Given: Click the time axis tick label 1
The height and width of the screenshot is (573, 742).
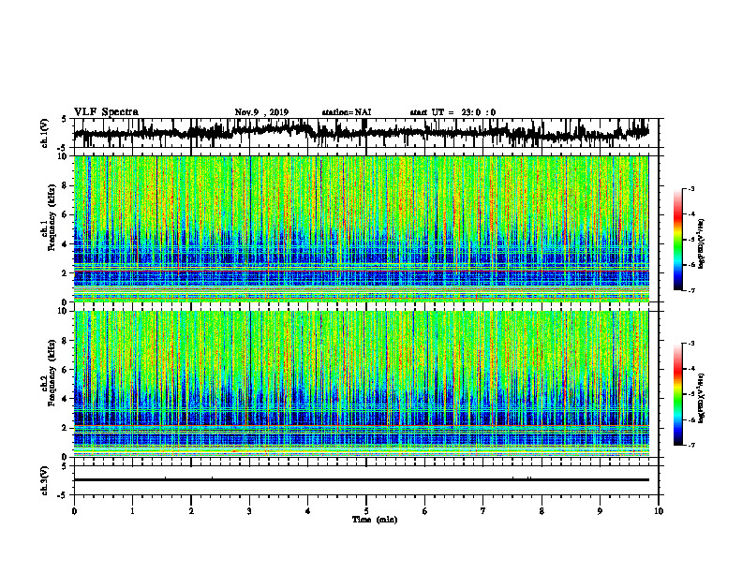Looking at the screenshot, I should [x=132, y=511].
